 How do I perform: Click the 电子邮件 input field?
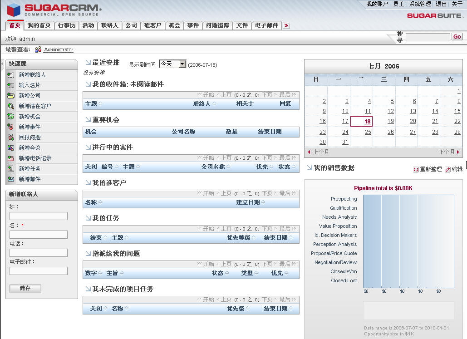(x=39, y=271)
